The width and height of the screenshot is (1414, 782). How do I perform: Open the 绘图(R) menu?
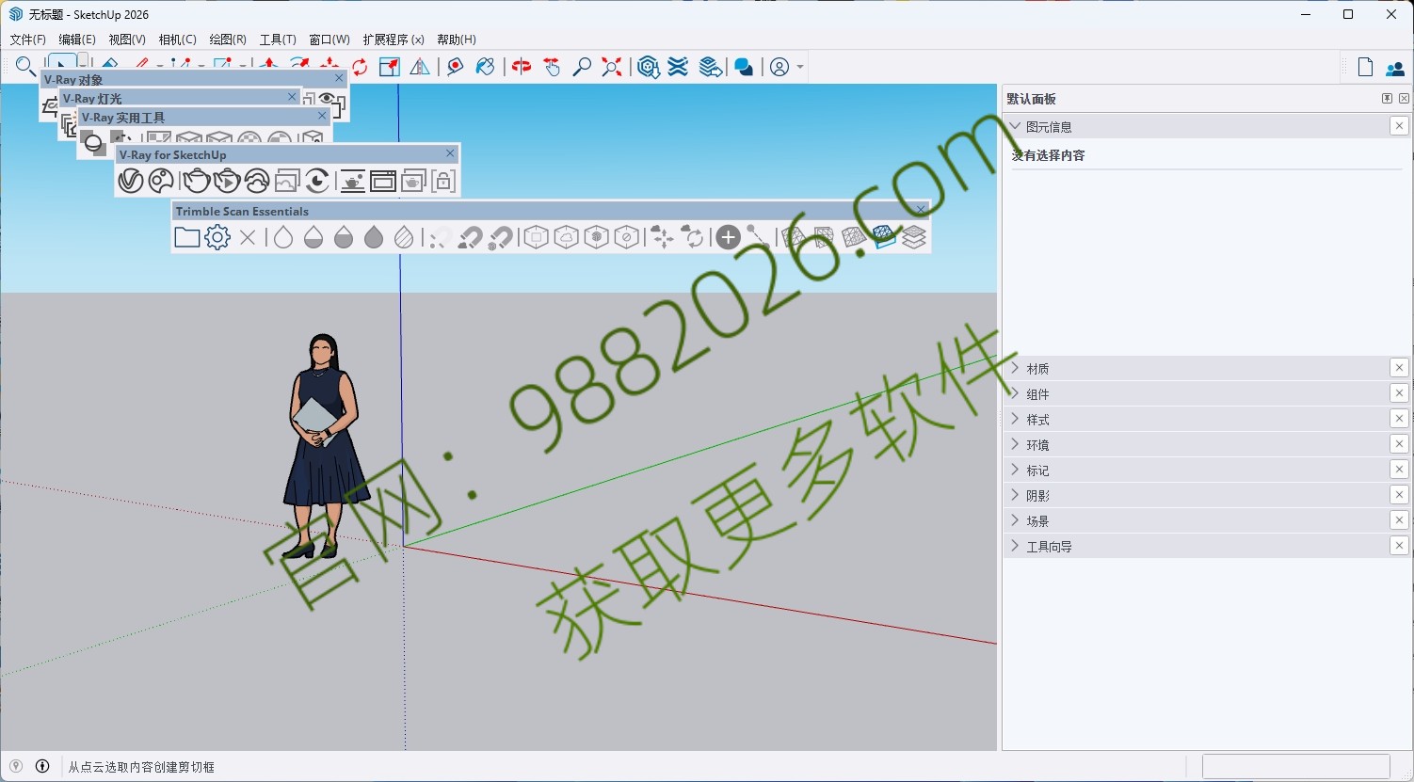228,40
